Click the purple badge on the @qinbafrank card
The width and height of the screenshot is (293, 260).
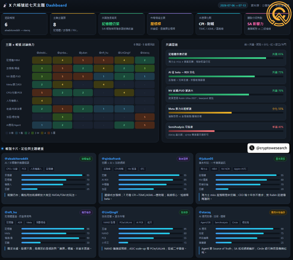(183, 159)
